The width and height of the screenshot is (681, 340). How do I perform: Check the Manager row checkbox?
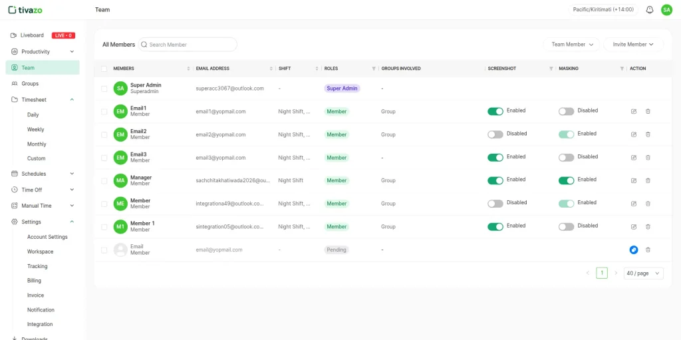point(104,180)
